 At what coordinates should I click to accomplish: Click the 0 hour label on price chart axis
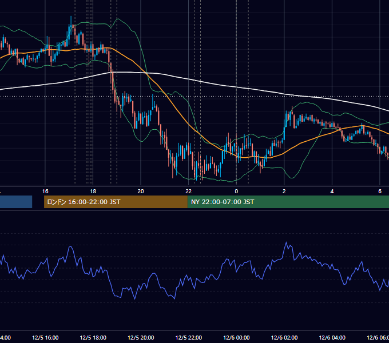(236, 192)
